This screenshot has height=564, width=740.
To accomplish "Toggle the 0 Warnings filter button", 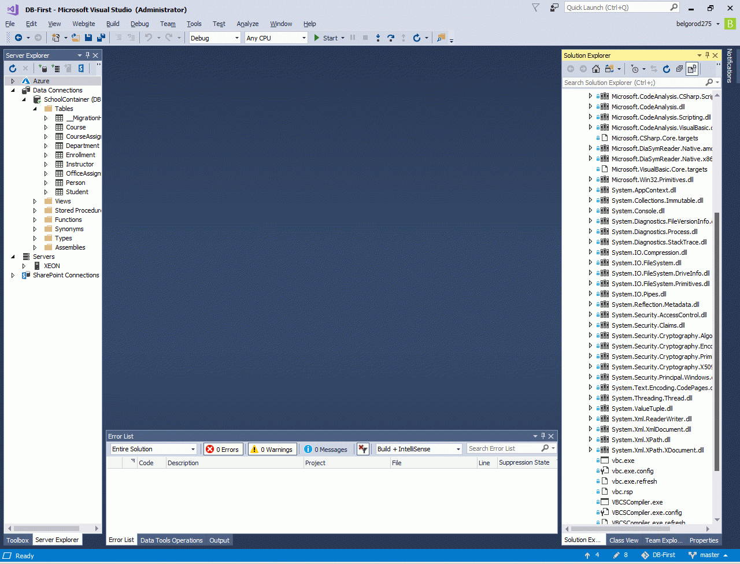I will (x=272, y=449).
